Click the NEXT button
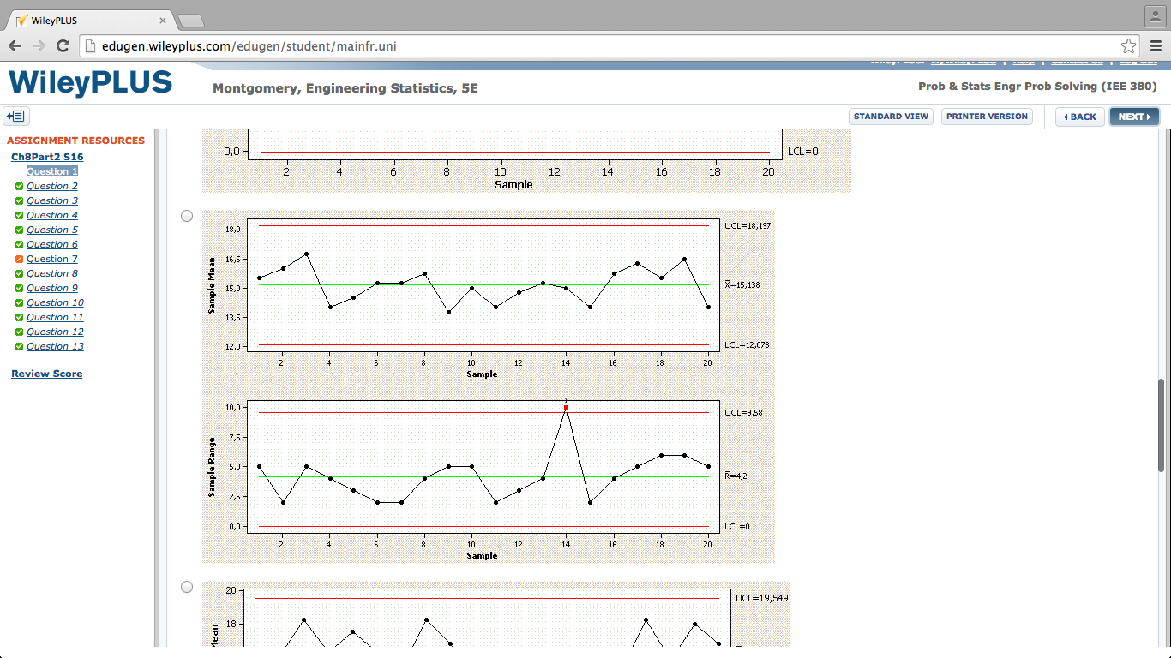 tap(1133, 117)
